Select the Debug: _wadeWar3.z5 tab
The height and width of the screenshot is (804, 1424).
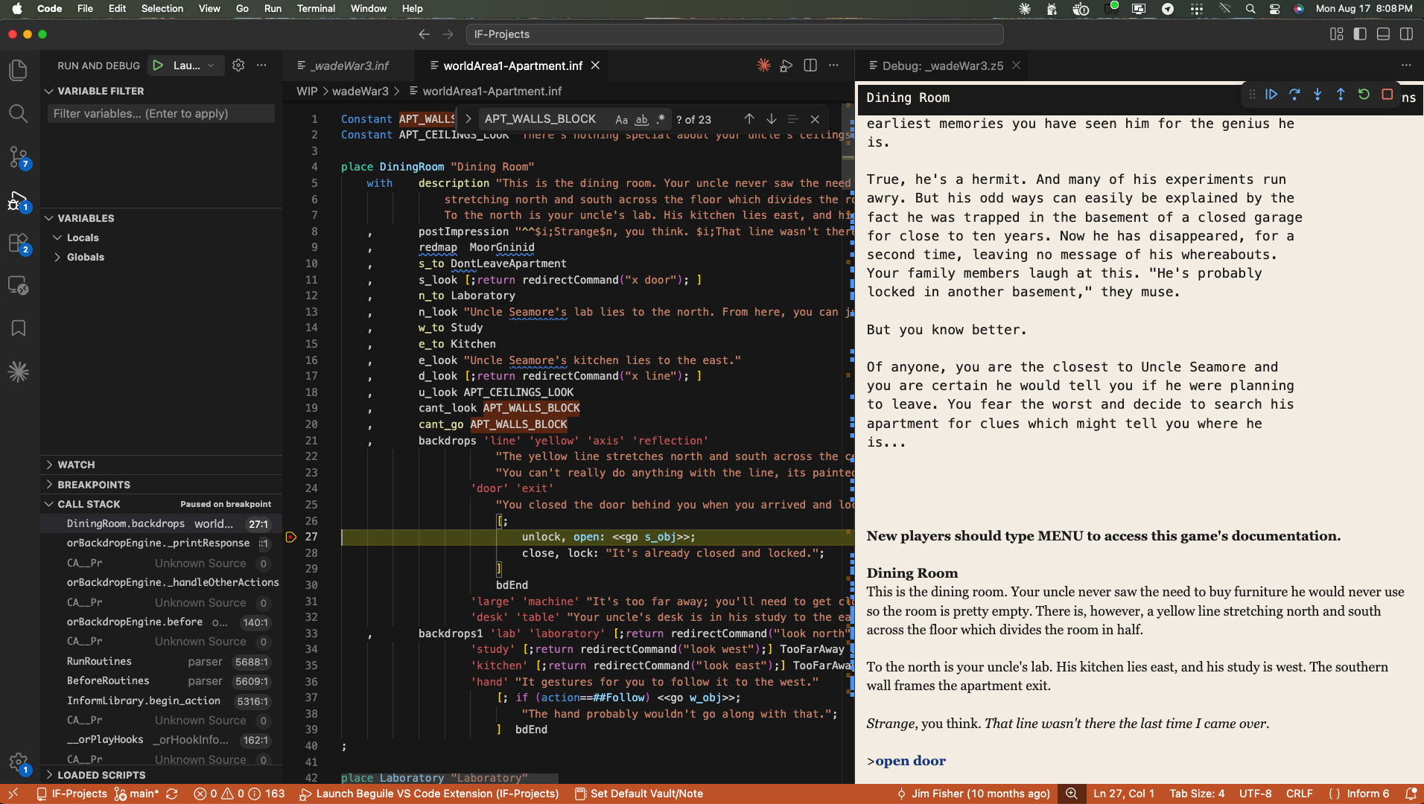click(x=942, y=66)
